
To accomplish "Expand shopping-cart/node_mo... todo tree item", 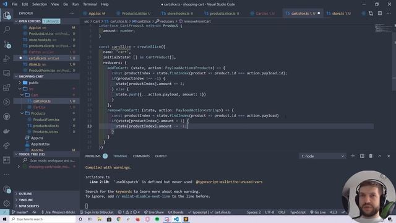I will point(19,167).
